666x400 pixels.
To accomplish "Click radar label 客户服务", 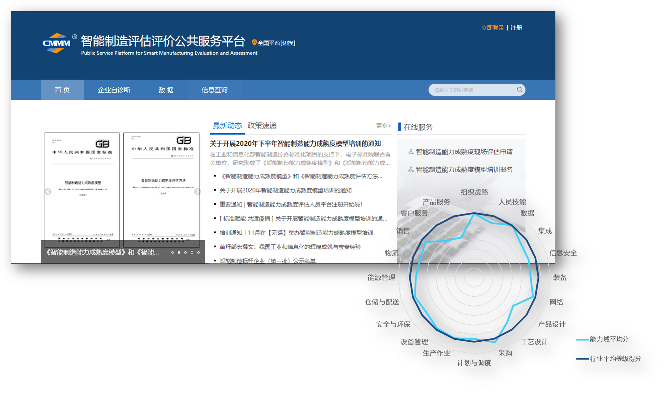I will pyautogui.click(x=414, y=213).
